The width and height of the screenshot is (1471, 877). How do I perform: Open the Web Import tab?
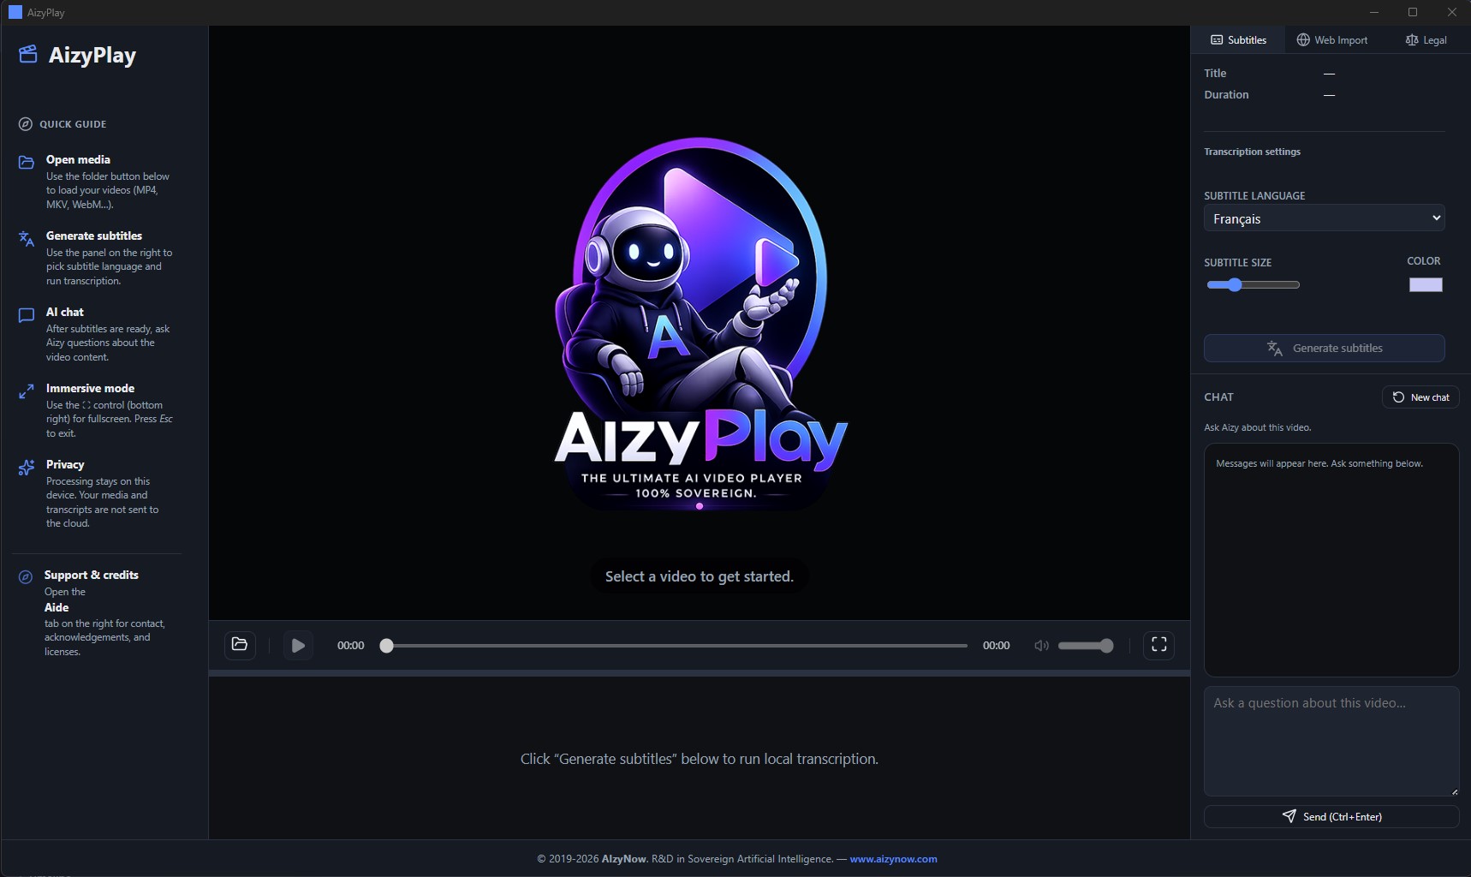tap(1331, 39)
